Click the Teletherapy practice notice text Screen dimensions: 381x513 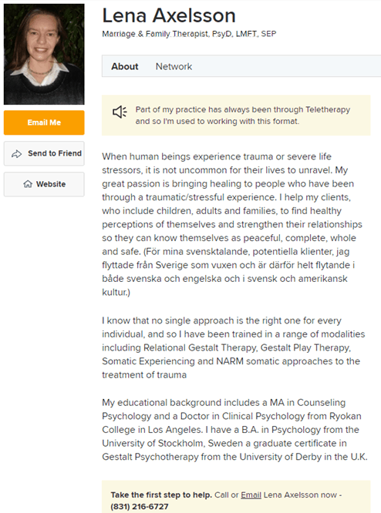click(x=243, y=116)
